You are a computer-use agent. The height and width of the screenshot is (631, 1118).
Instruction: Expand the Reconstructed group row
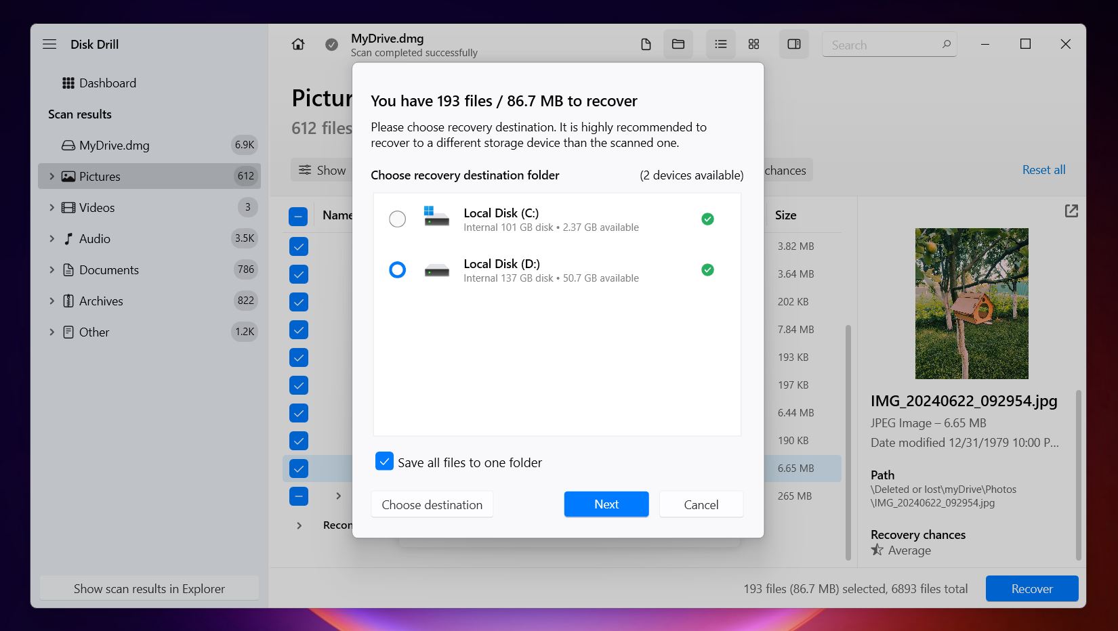(x=299, y=525)
